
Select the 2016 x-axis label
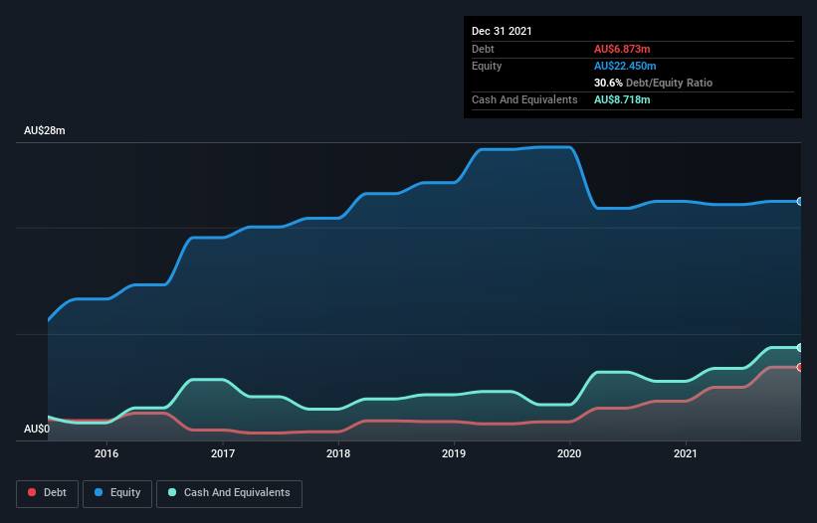106,453
